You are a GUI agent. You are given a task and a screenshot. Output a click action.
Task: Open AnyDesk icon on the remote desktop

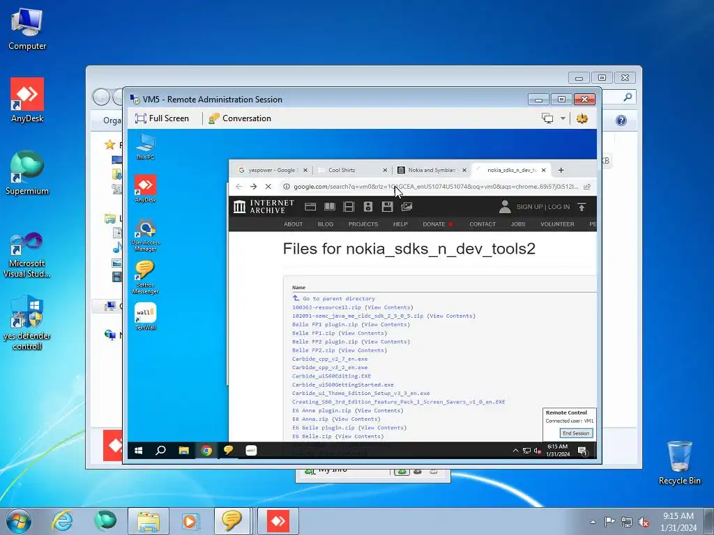[145, 188]
